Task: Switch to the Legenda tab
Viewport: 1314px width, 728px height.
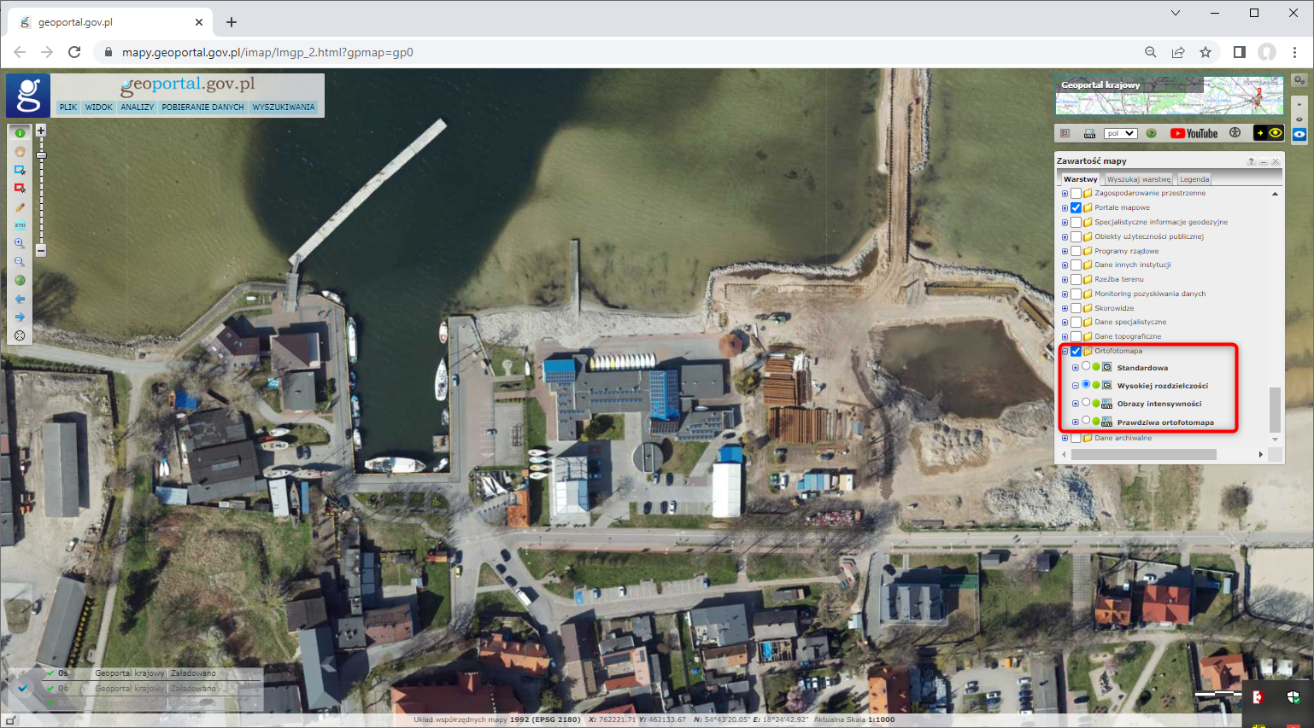Action: [x=1194, y=178]
